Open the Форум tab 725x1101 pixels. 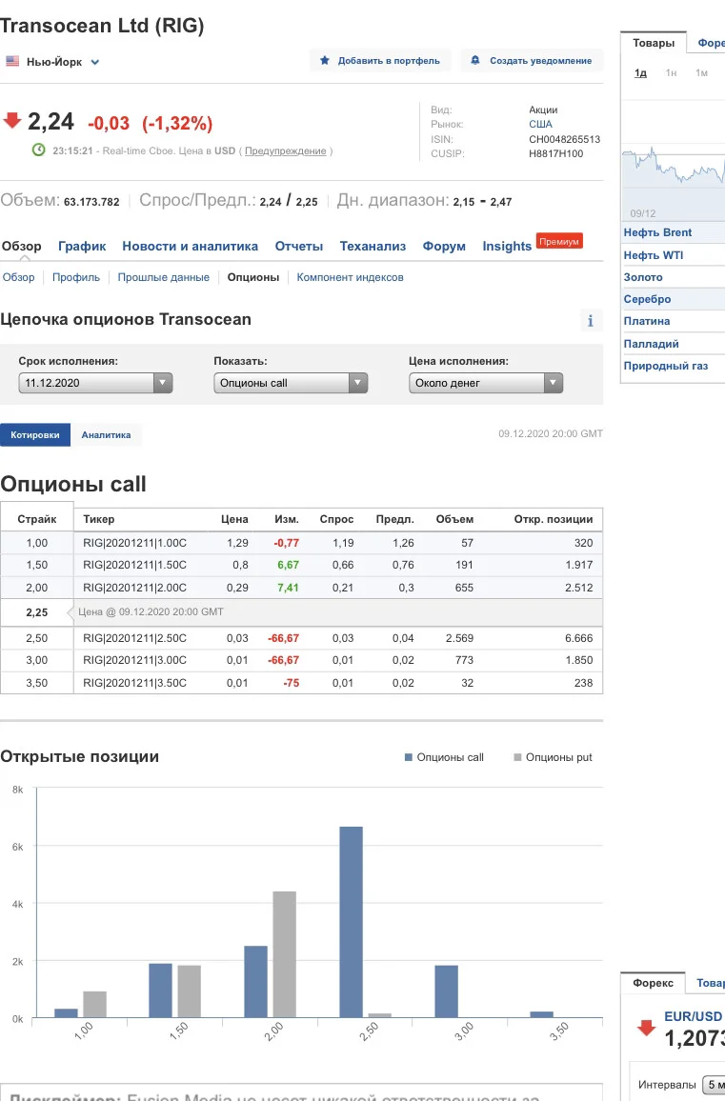click(x=444, y=246)
